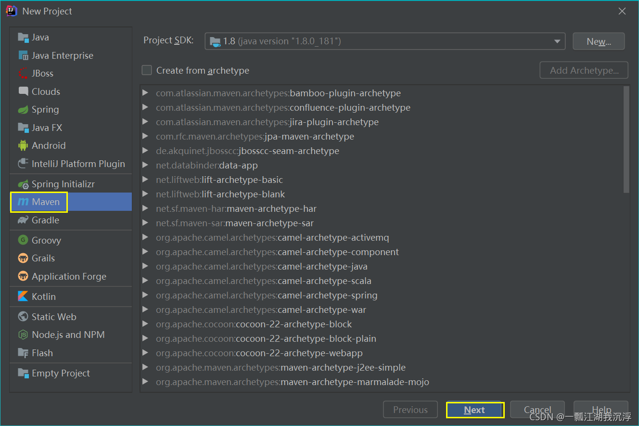This screenshot has height=426, width=639.
Task: Click the Java FX folder icon
Action: [x=23, y=128]
